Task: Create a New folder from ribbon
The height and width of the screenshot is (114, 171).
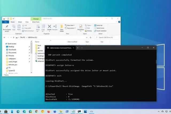Action: point(62,28)
